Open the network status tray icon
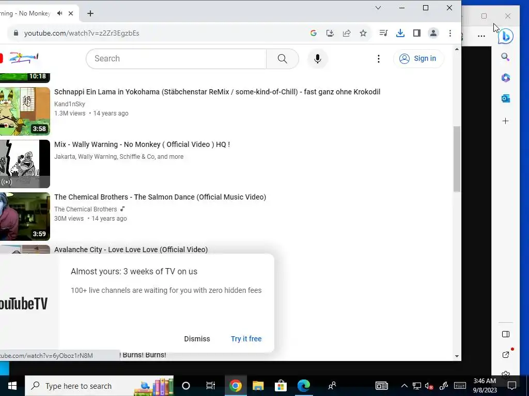The width and height of the screenshot is (529, 396). click(x=417, y=386)
